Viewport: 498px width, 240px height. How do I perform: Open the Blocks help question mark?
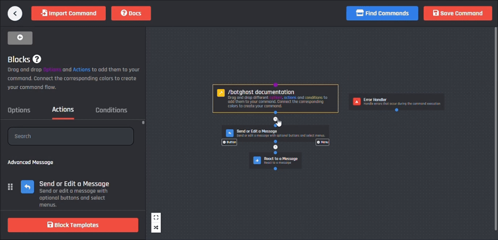37,59
